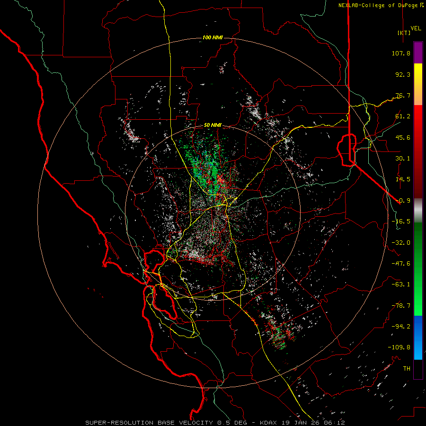Click the -0.9 velocity scale value

[x=403, y=201]
